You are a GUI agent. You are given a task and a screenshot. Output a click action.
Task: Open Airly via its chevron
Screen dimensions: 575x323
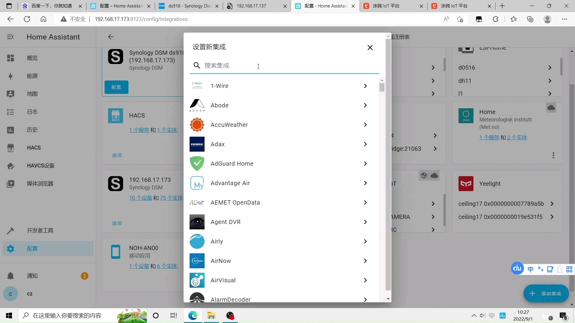(x=365, y=241)
